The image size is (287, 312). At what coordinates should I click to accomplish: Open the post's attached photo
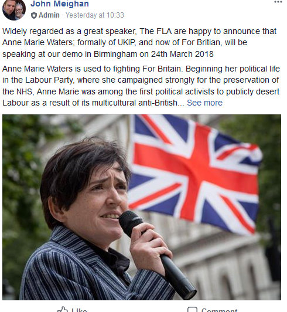142,207
